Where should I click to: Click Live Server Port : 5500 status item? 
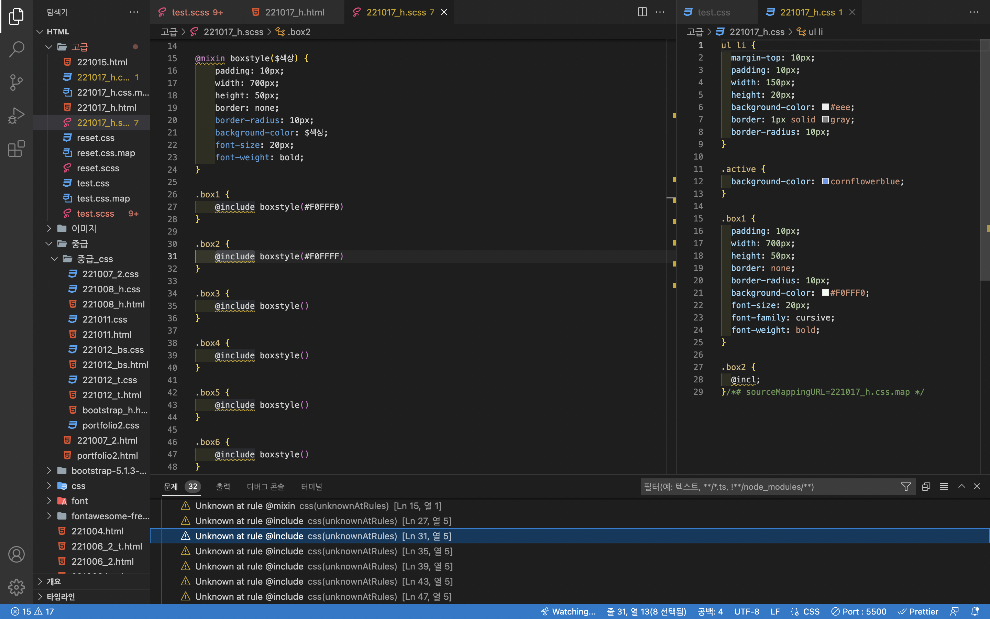(859, 612)
